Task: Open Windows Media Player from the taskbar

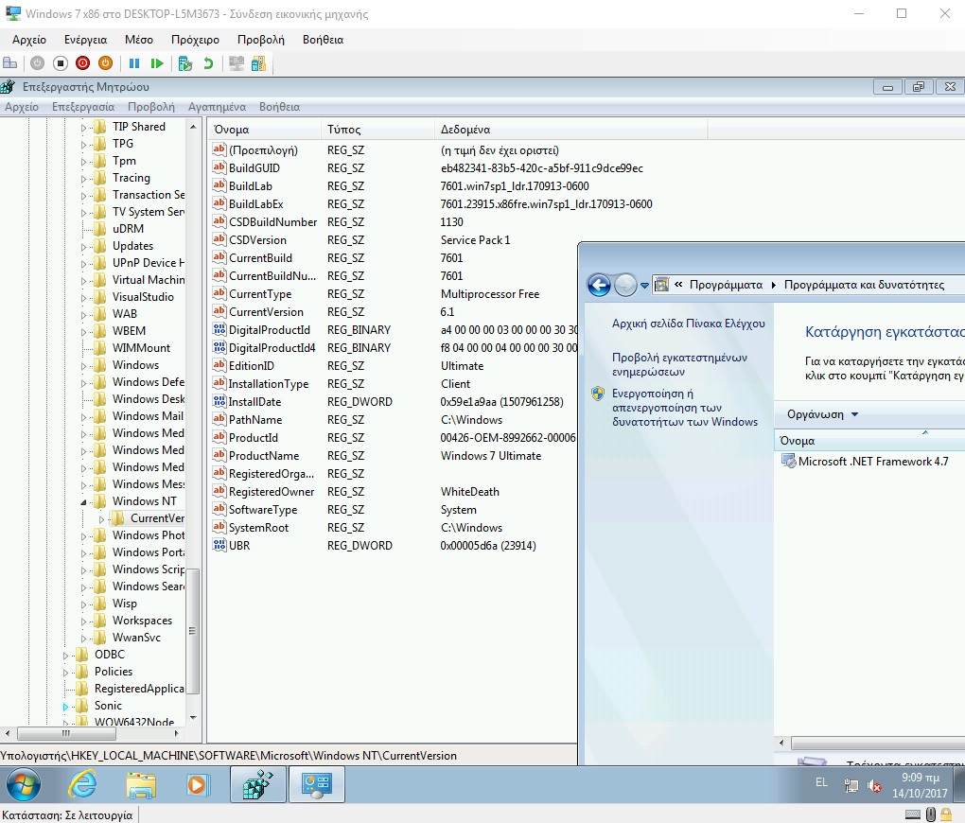Action: pyautogui.click(x=198, y=784)
